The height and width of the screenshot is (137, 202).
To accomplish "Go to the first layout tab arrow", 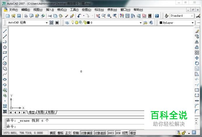I will tap(11, 112).
